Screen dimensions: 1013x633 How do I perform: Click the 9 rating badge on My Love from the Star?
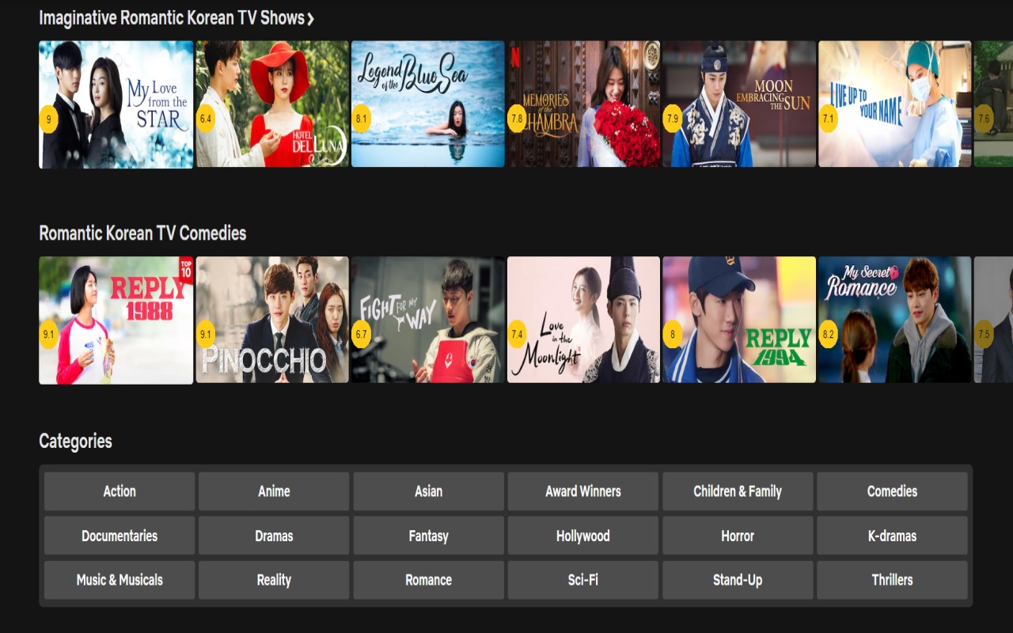(49, 119)
